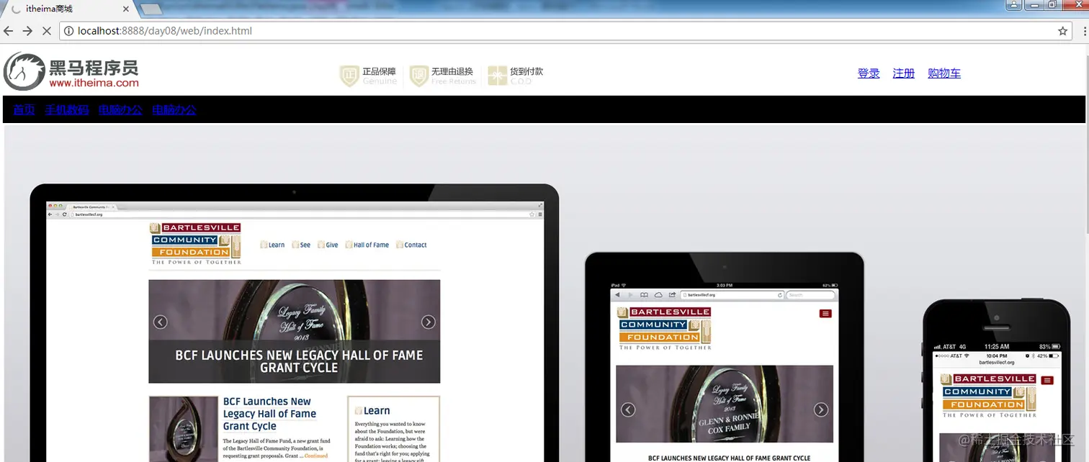Open 手机数码 category in nav bar
Screen dimensions: 1089x462
[67, 109]
